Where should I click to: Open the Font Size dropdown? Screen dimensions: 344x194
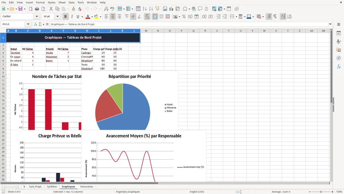click(x=58, y=17)
